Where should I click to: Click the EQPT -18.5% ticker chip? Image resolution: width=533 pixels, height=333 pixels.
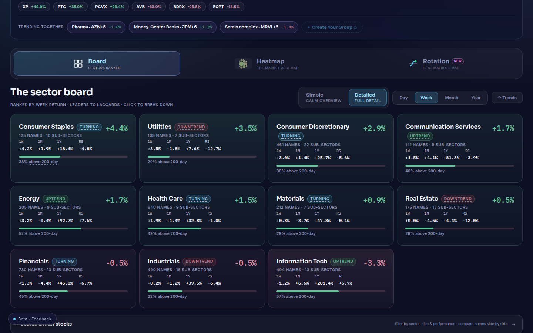[226, 7]
